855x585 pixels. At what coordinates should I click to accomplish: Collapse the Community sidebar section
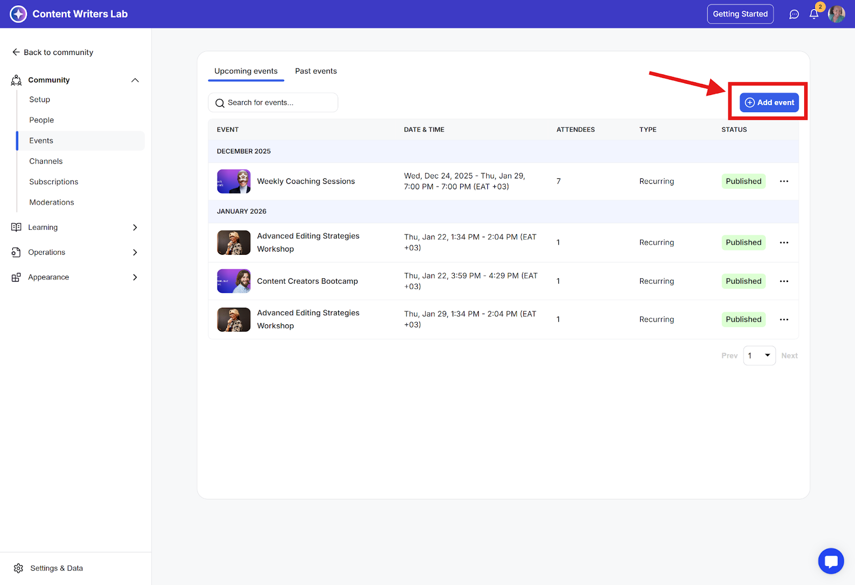[135, 80]
